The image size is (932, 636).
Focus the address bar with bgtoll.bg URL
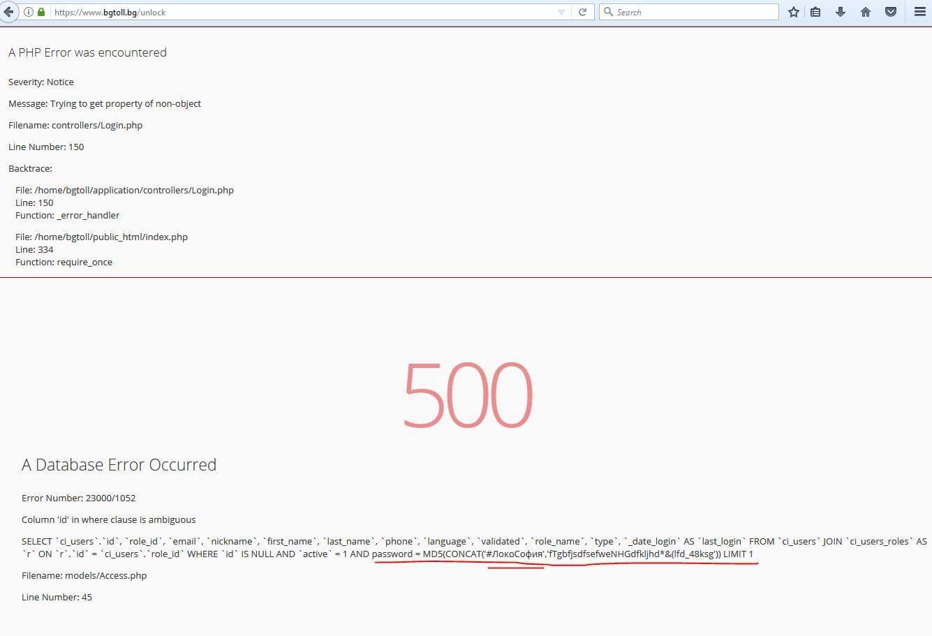pos(279,12)
